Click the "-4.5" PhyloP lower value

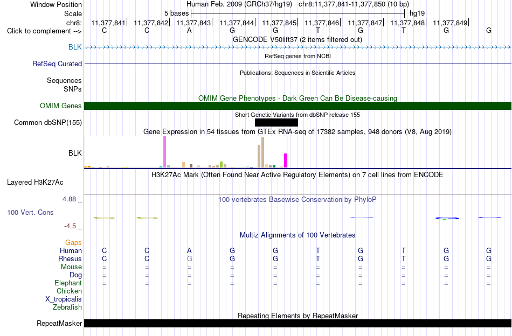pos(70,226)
